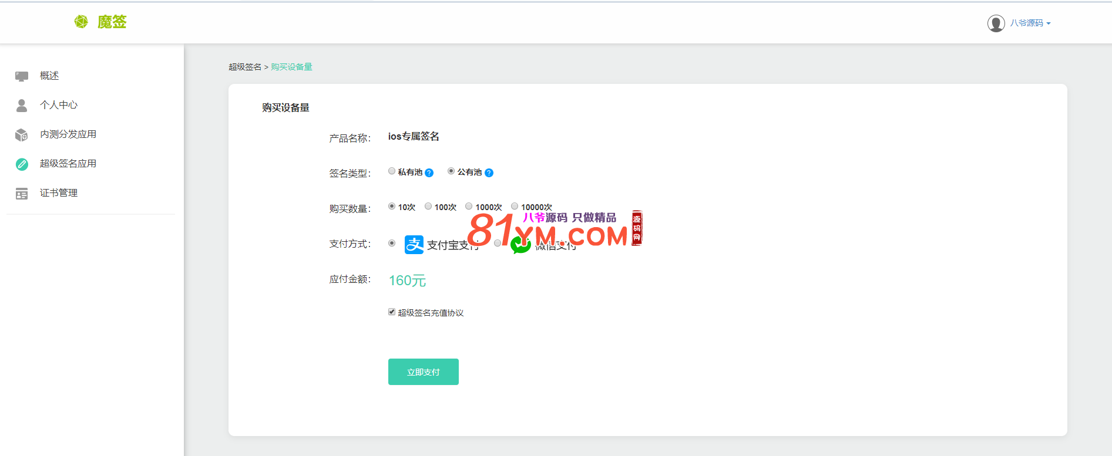
Task: Click the 购买设备量 section heading
Action: (x=285, y=107)
